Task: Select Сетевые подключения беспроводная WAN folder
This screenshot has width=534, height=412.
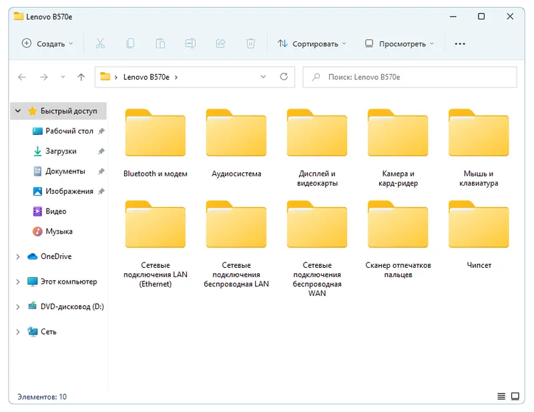Action: (317, 249)
